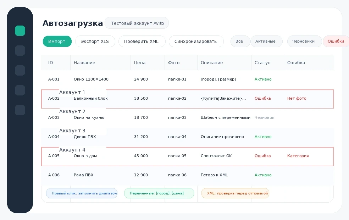Screen dimensions: 349x220
Task: Click the ID column header
Action: [50, 63]
